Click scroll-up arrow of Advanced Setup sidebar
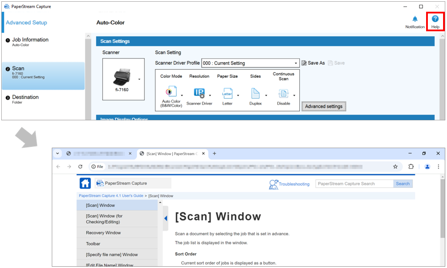This screenshot has height=268, width=447. (x=88, y=36)
